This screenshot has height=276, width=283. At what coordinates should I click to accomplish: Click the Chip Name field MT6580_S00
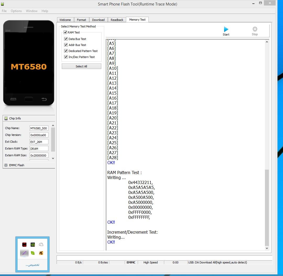coord(39,128)
